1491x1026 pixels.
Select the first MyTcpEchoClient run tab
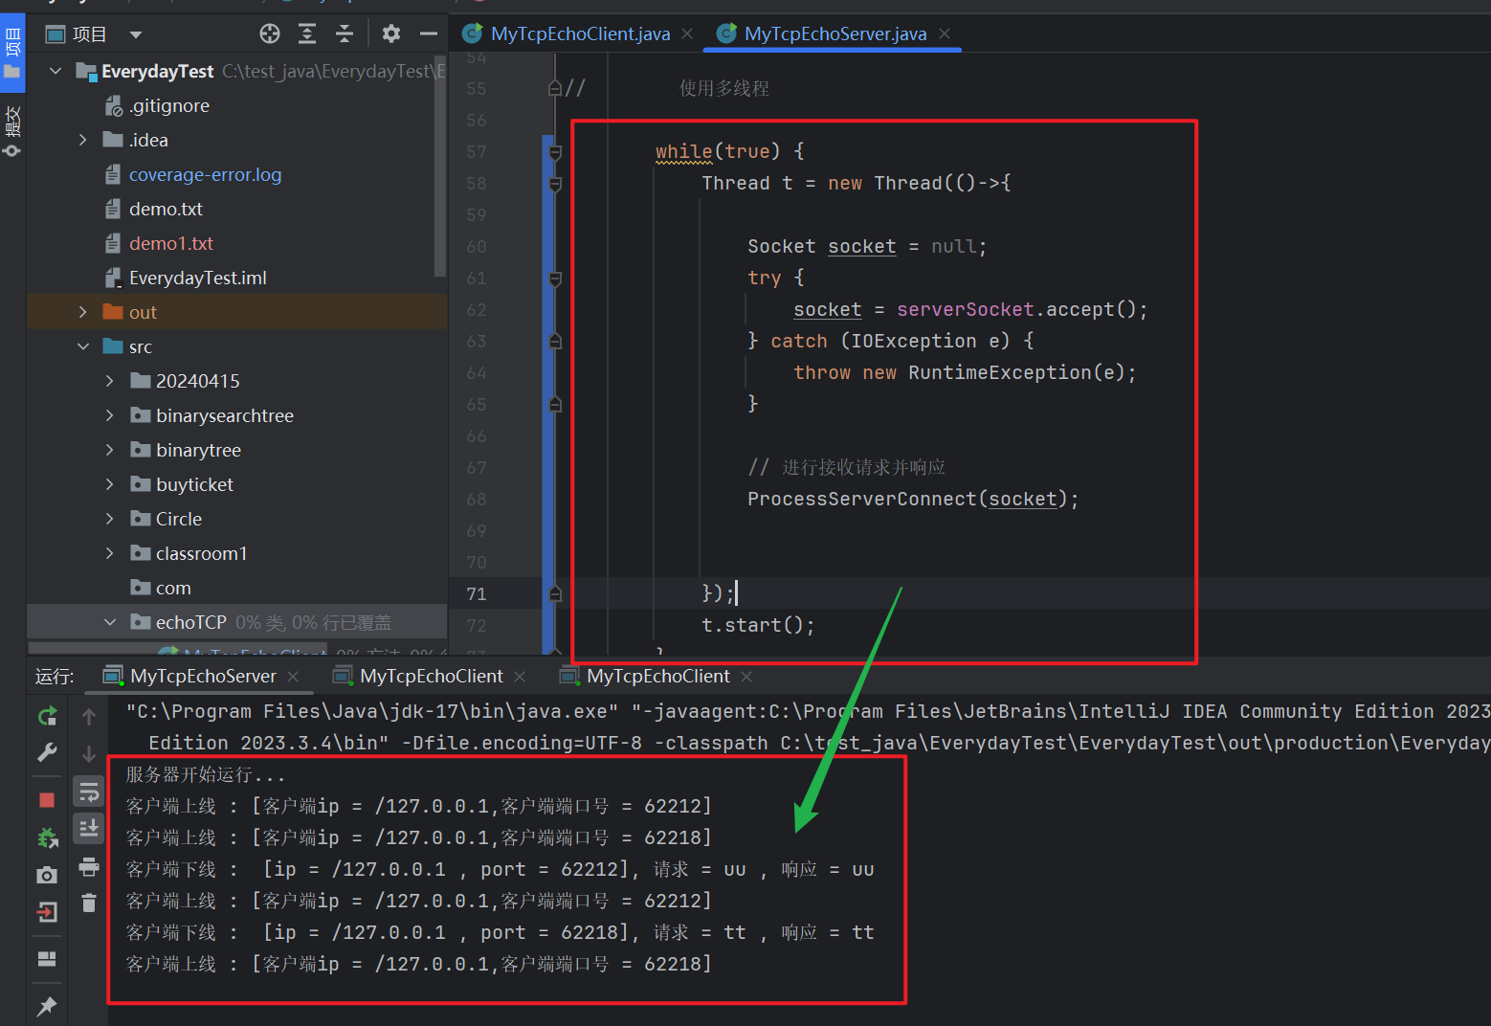[x=431, y=676]
